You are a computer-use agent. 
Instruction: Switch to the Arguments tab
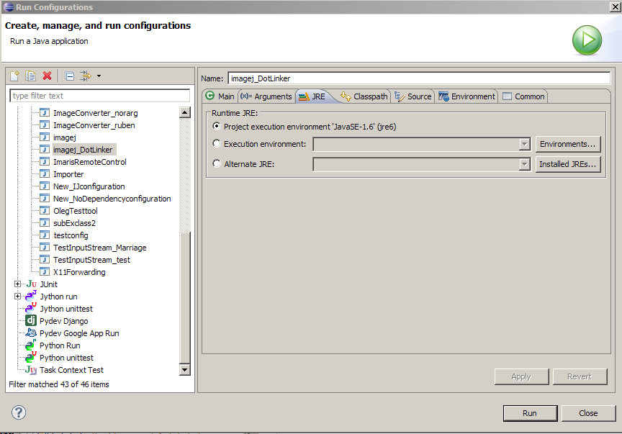pyautogui.click(x=266, y=96)
